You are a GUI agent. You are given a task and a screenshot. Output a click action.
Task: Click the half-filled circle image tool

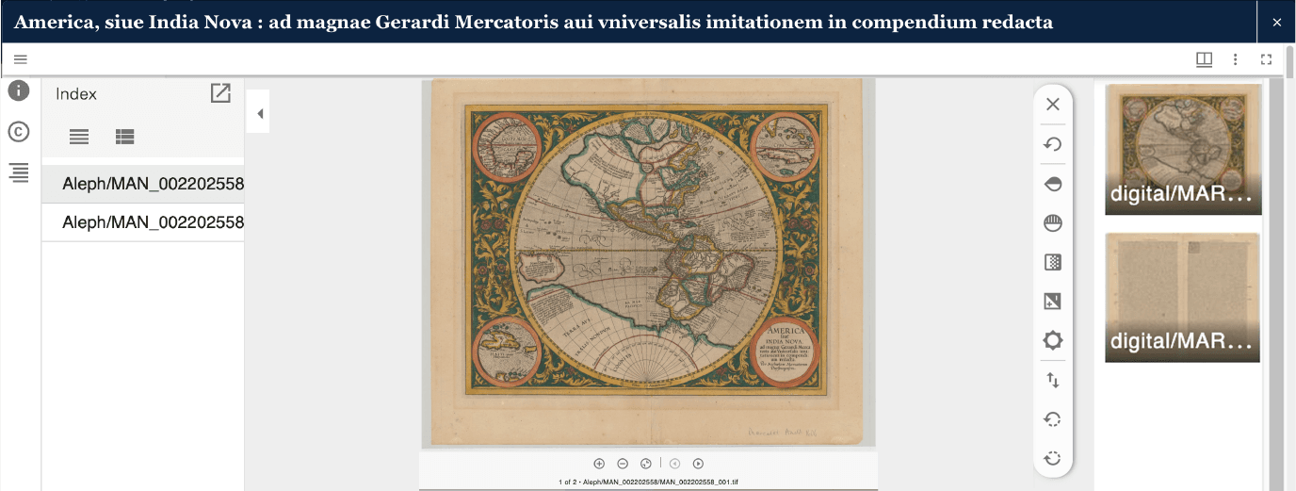pyautogui.click(x=1053, y=184)
